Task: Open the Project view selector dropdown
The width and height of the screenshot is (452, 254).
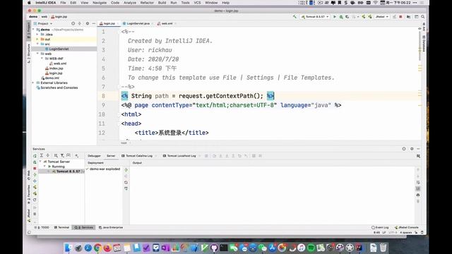Action: tap(43, 23)
